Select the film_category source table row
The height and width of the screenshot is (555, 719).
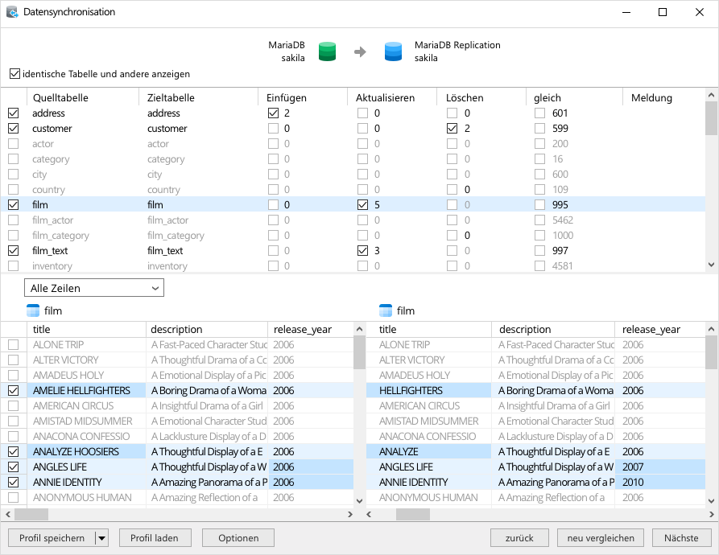60,236
